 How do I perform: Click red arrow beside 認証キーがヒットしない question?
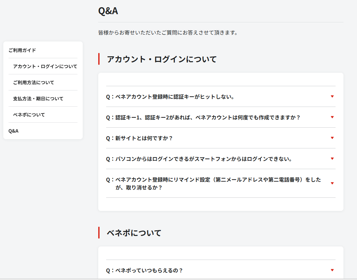pyautogui.click(x=332, y=96)
